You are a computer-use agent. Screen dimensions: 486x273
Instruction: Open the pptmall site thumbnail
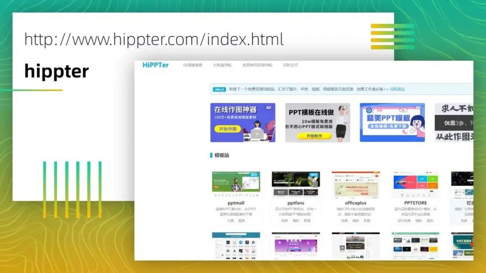pyautogui.click(x=236, y=184)
